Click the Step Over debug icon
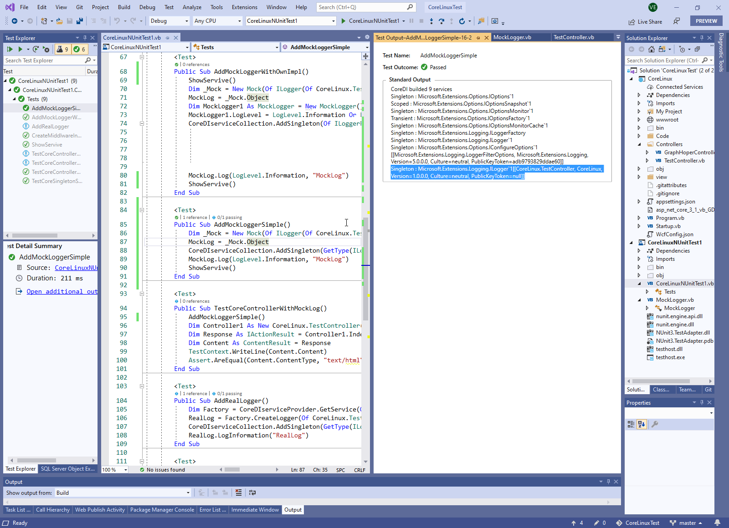Screen dimensions: 729x528 pos(441,21)
